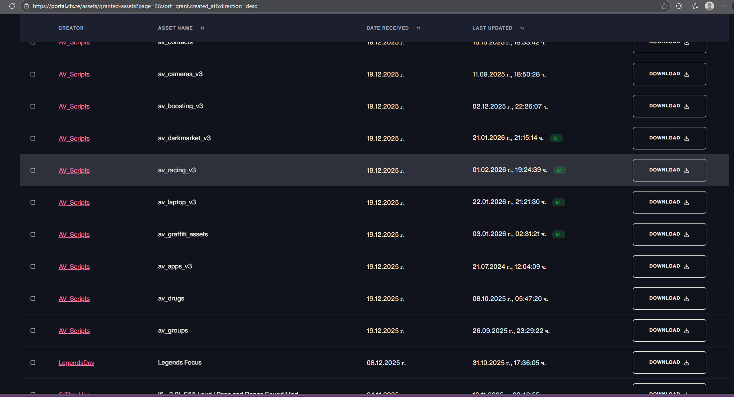Image resolution: width=734 pixels, height=397 pixels.
Task: Select checkbox for av_boosting_v3
Action: tap(33, 106)
